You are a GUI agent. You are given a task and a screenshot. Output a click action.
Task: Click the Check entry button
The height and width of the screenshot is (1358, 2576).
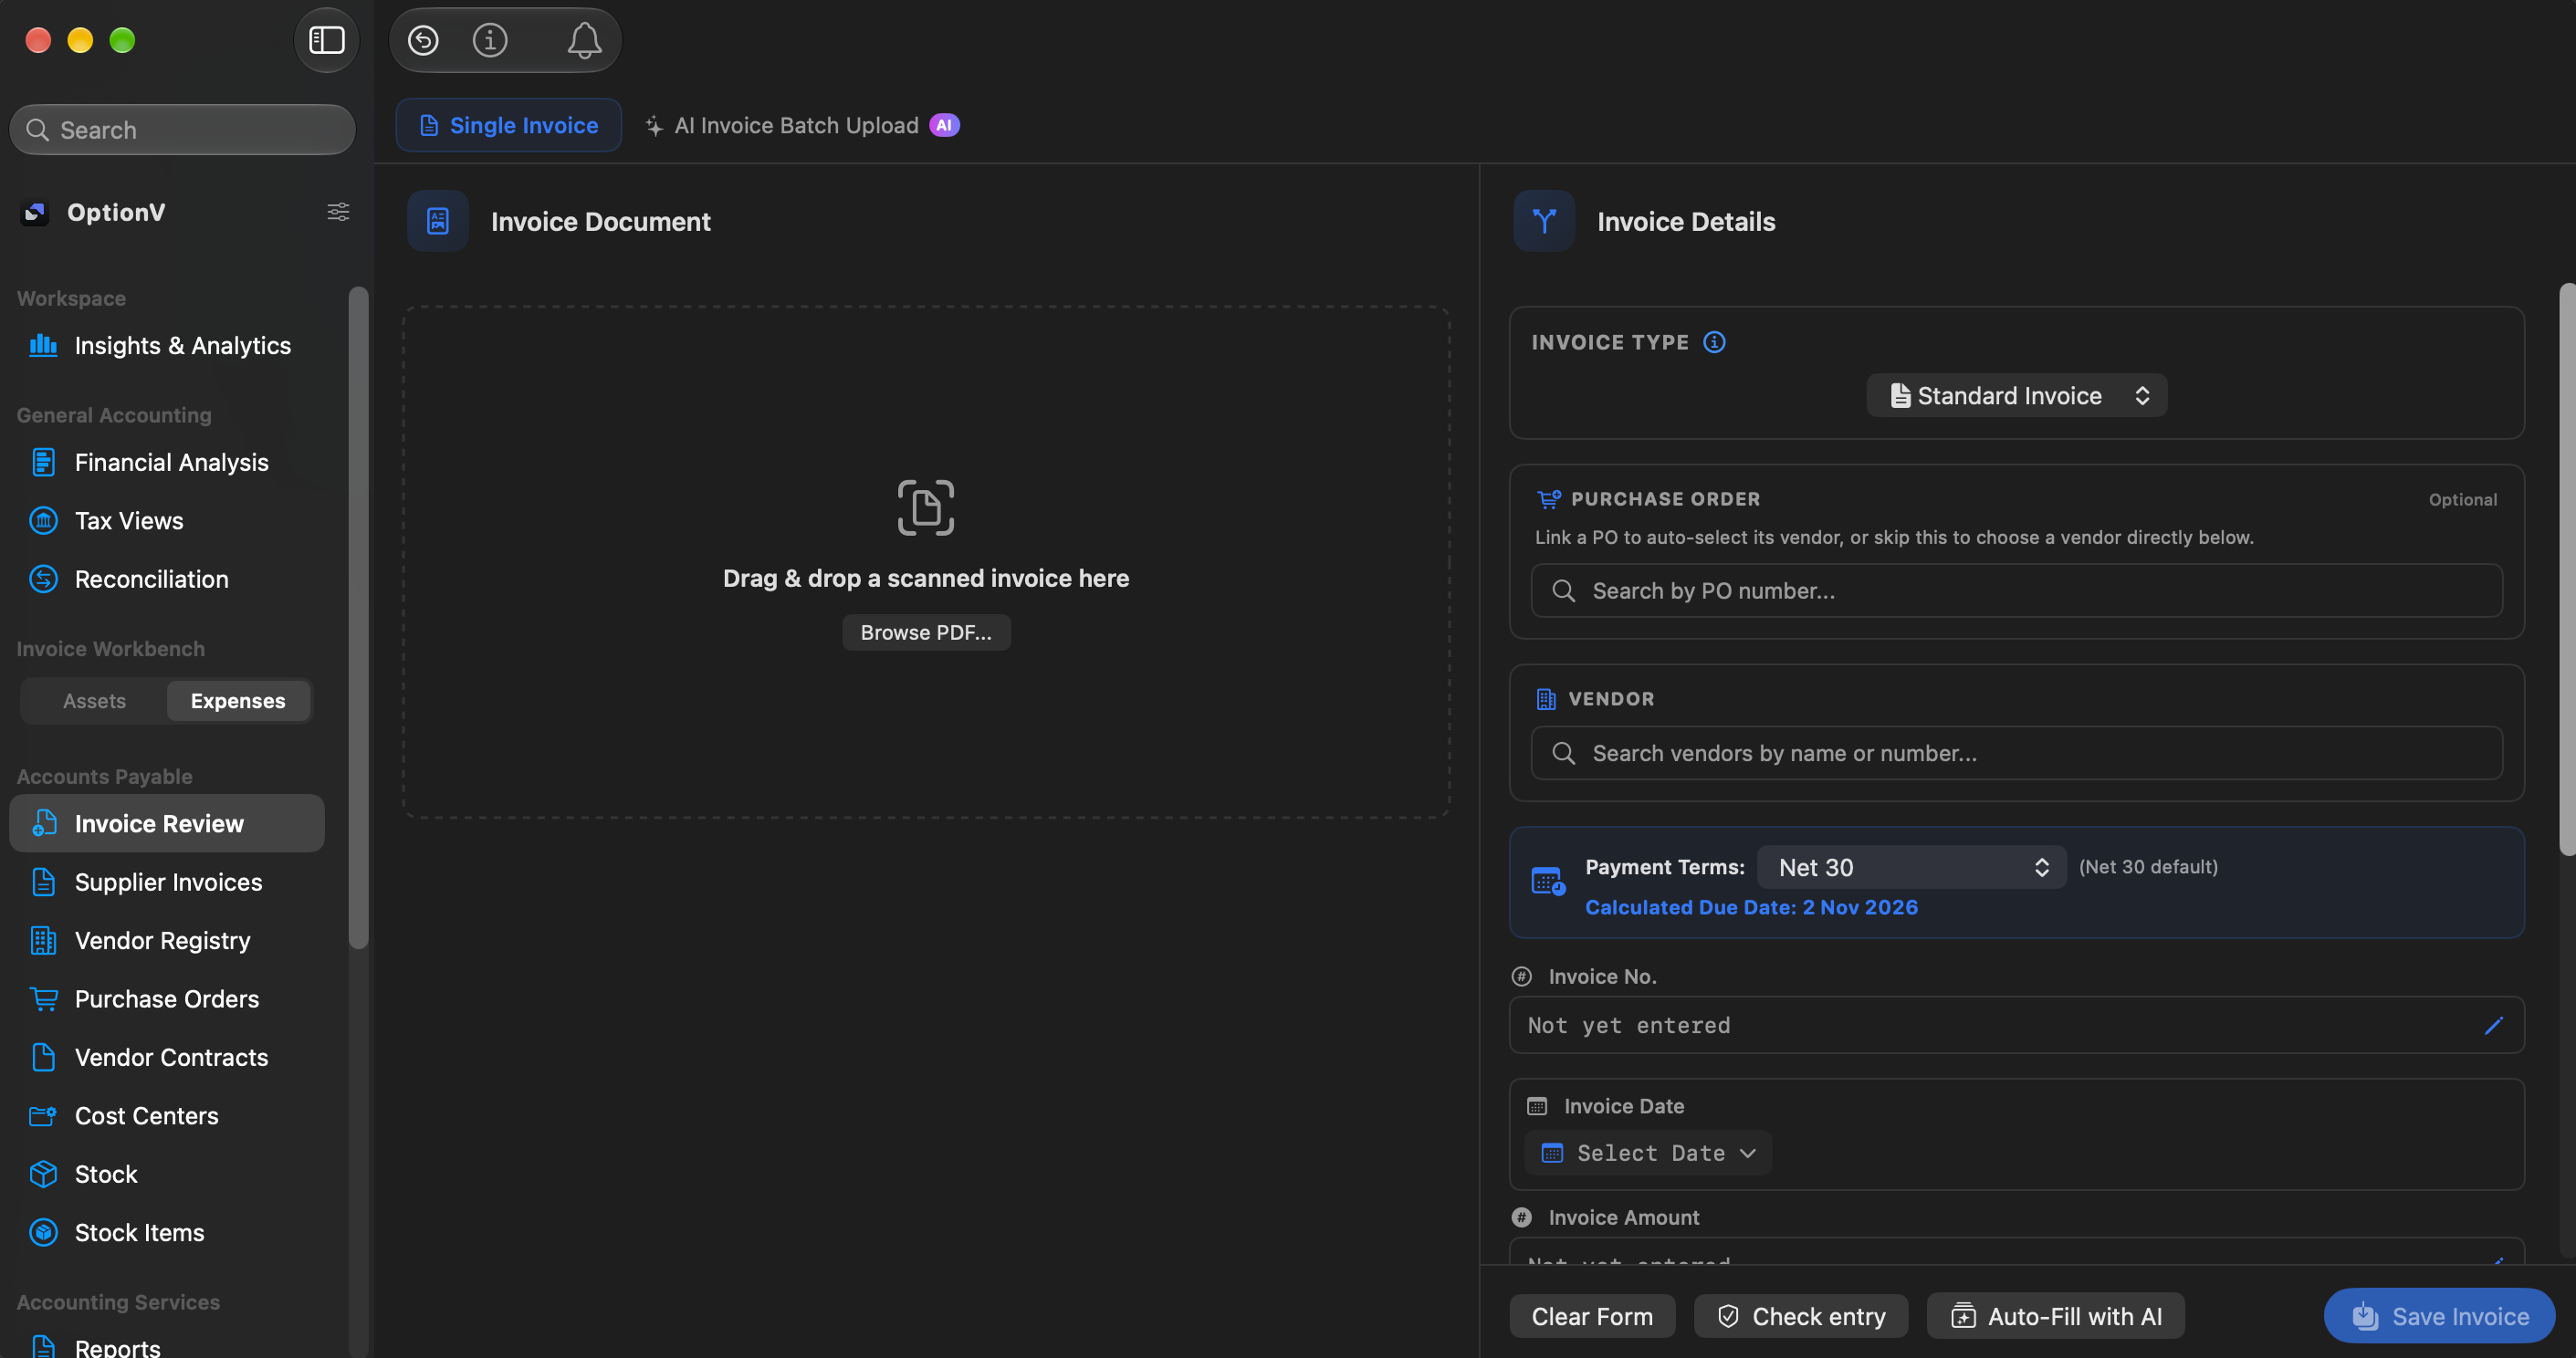click(x=1801, y=1317)
